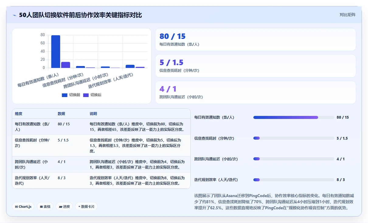The height and width of the screenshot is (223, 368).
Task: Click the 迭代规划效率 progress bar
Action: 294,180
